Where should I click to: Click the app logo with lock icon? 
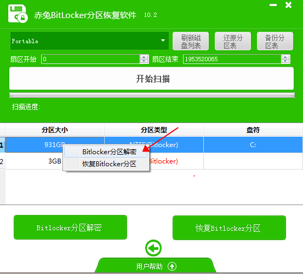[x=18, y=14]
